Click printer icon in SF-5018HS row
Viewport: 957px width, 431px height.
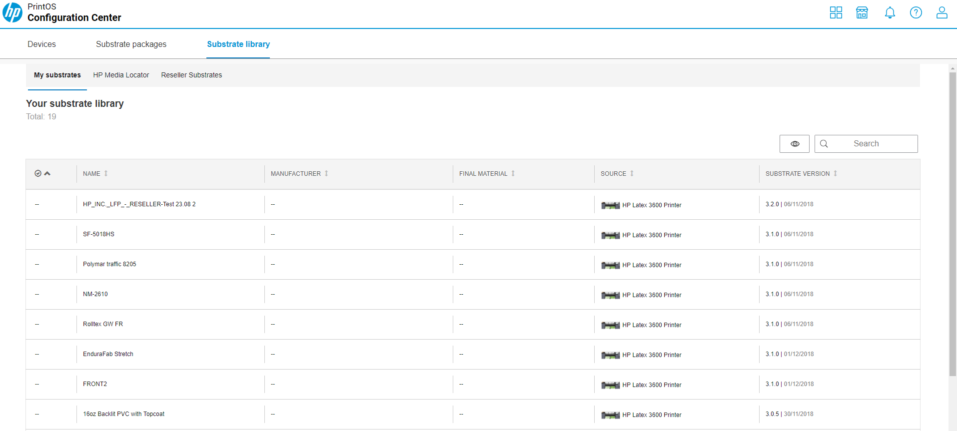pyautogui.click(x=610, y=235)
